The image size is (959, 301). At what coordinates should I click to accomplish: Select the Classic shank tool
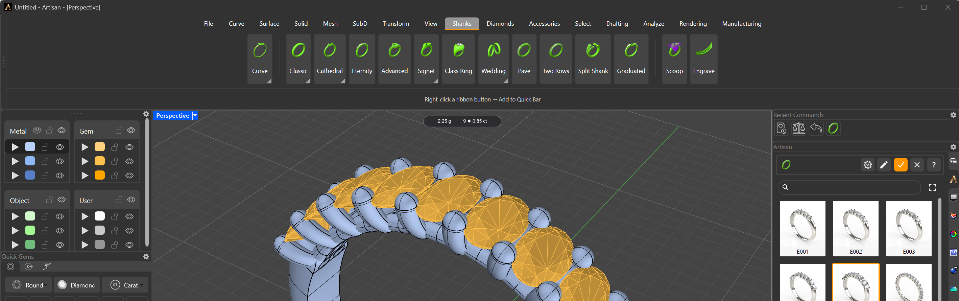point(298,59)
